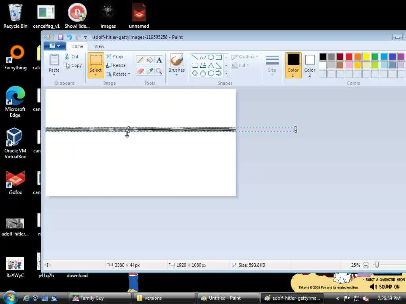
Task: Choose the Rectangle shape
Action: click(x=219, y=57)
